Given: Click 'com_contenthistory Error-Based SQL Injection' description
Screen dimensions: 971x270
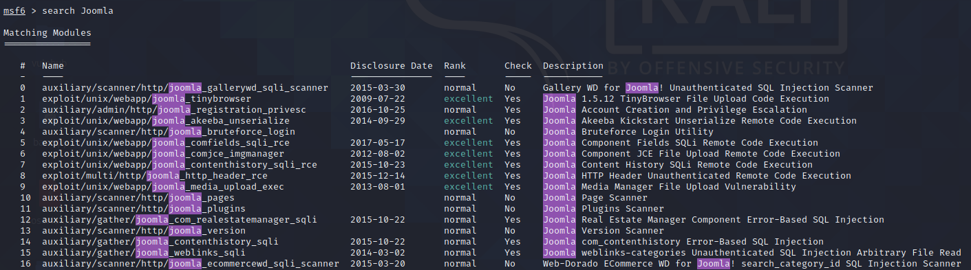Looking at the screenshot, I should [x=703, y=242].
